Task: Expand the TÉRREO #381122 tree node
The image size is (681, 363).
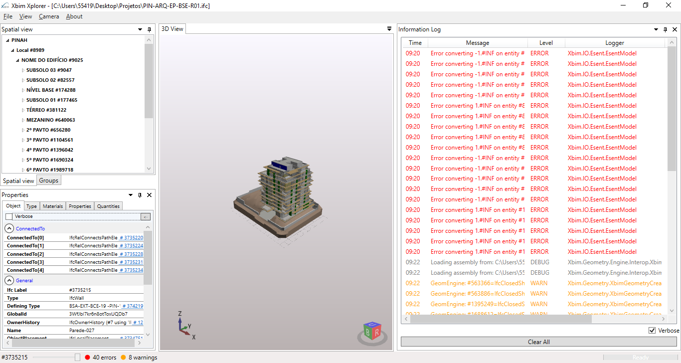Action: pyautogui.click(x=22, y=110)
